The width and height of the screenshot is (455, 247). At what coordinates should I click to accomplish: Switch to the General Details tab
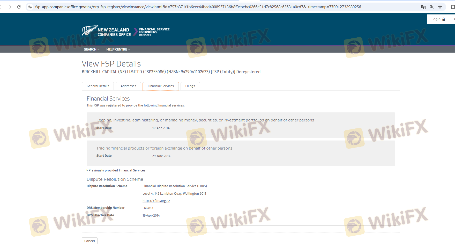tap(98, 86)
